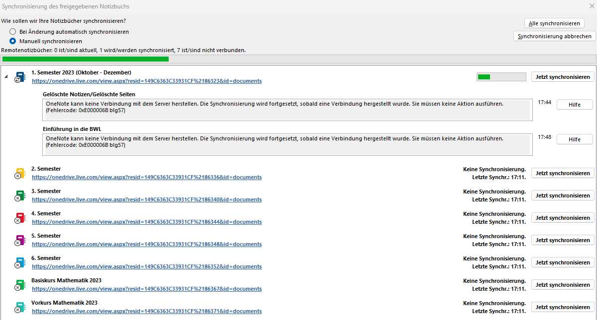Click the light blue 6. Semester notebook icon
The height and width of the screenshot is (320, 597).
click(x=19, y=262)
